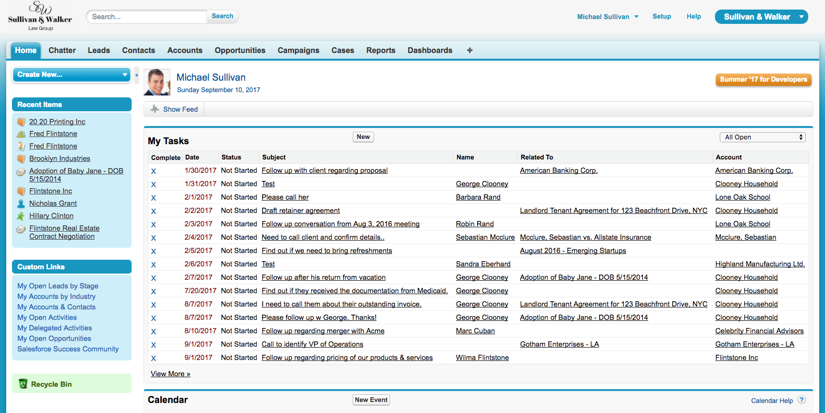Open the Setup link

pyautogui.click(x=662, y=16)
